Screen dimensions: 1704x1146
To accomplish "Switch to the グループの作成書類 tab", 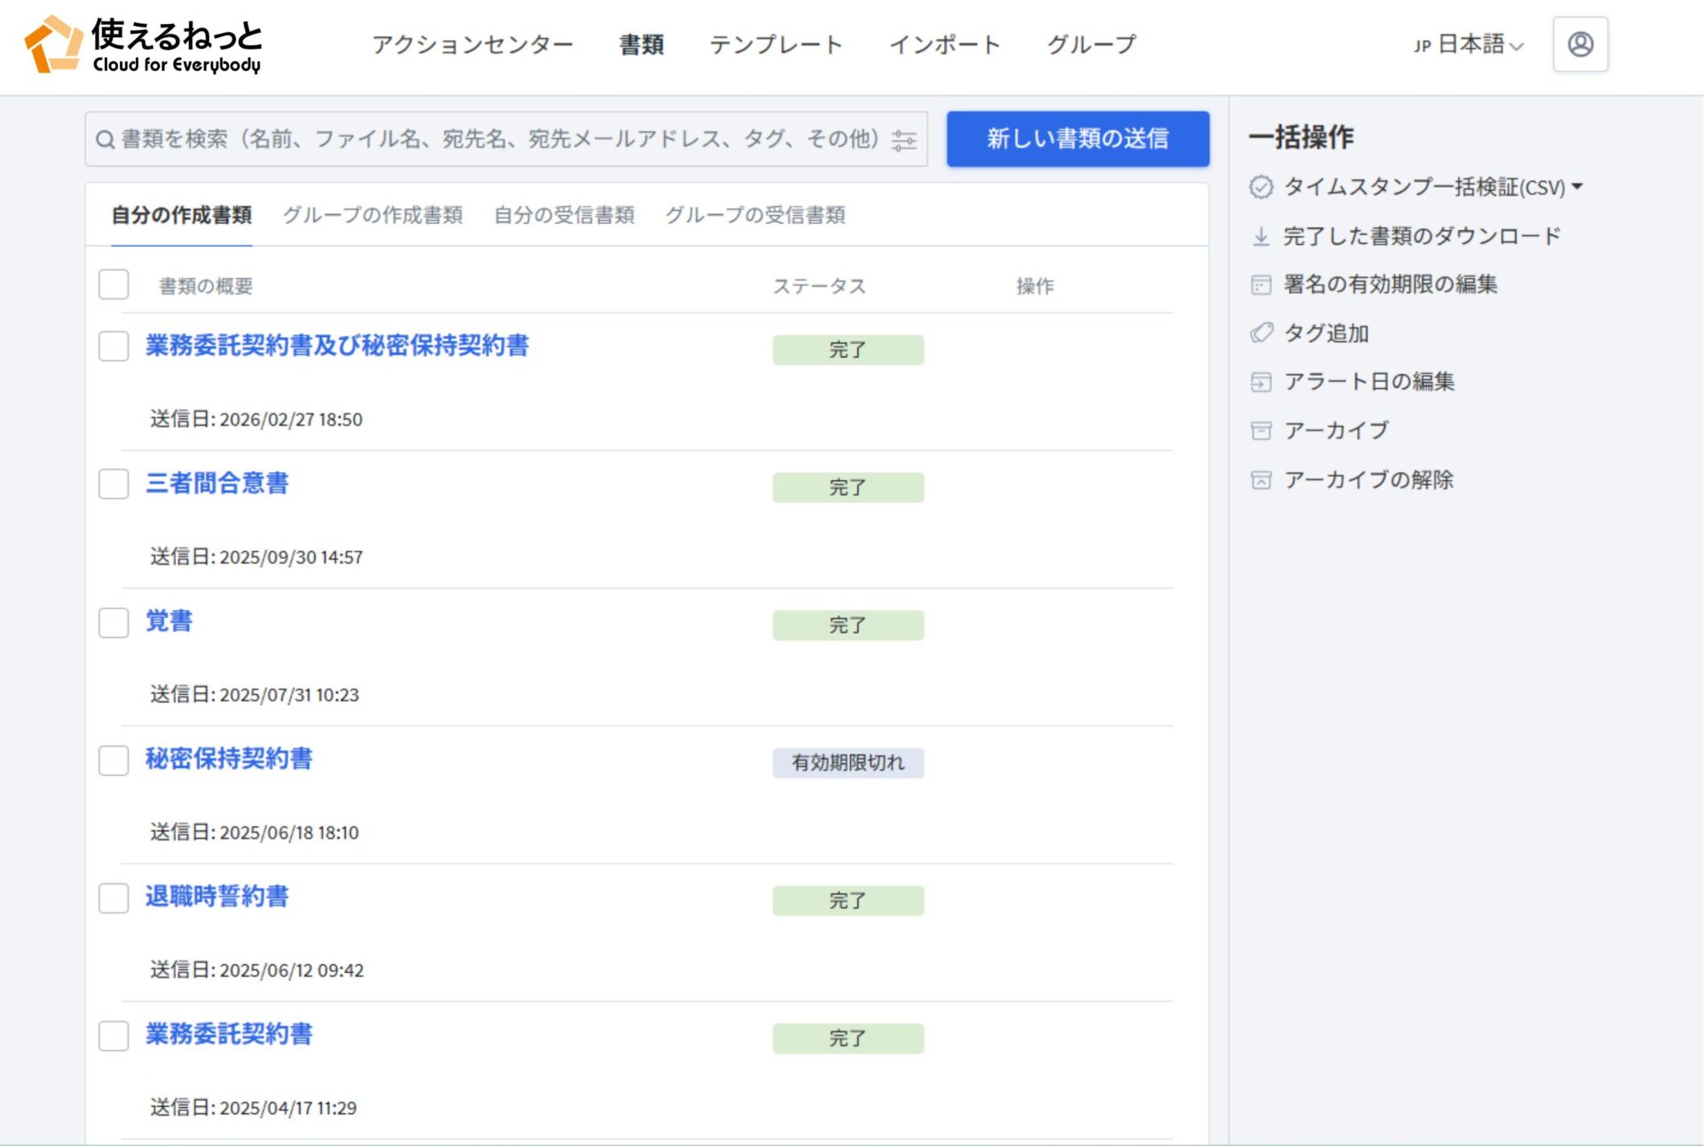I will click(x=375, y=215).
